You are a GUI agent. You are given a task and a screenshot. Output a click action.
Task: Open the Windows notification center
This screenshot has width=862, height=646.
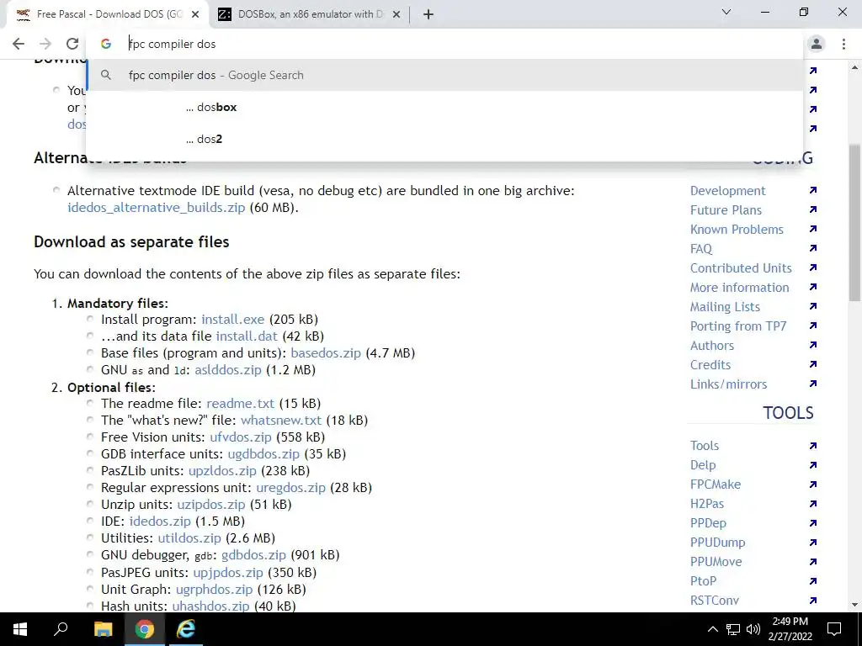coord(834,629)
